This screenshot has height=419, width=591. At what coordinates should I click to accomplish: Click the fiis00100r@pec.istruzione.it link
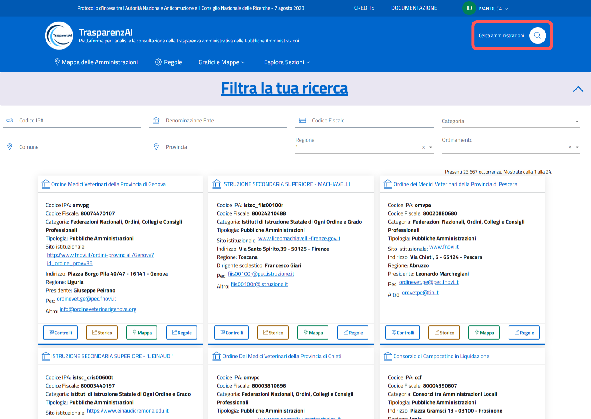pos(261,274)
